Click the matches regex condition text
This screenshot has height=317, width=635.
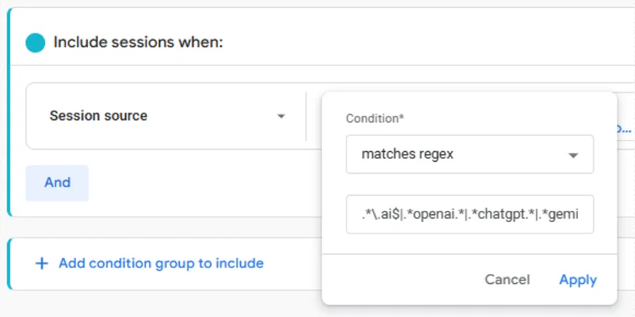tap(408, 154)
